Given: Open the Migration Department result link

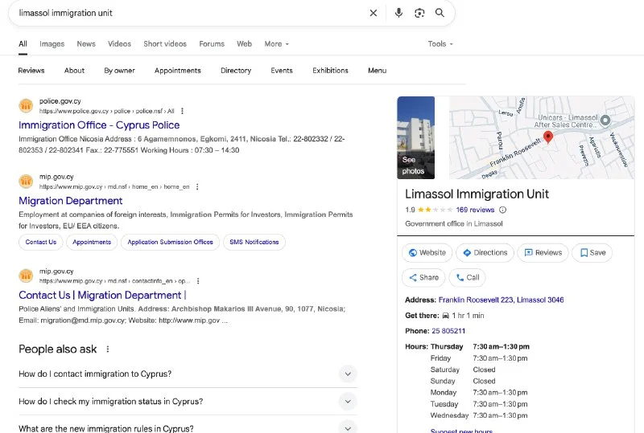Looking at the screenshot, I should click(71, 201).
